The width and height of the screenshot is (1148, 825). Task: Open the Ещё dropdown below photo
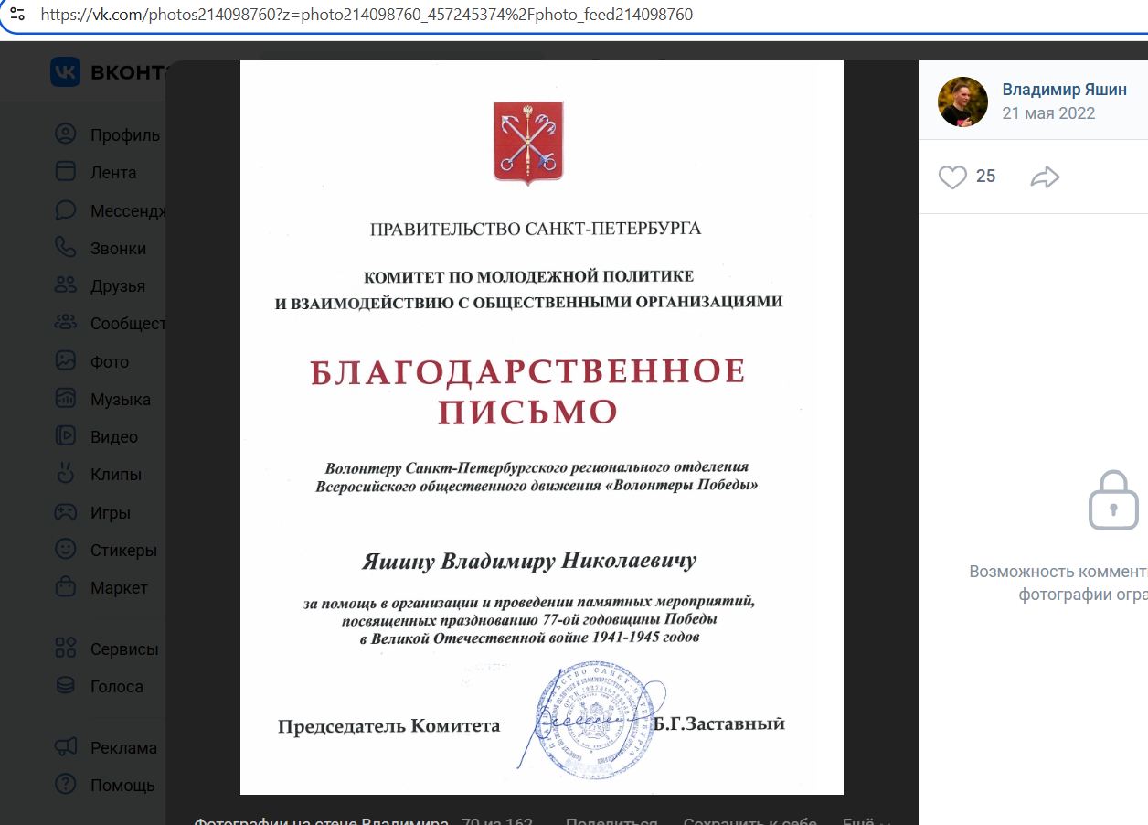tap(866, 820)
